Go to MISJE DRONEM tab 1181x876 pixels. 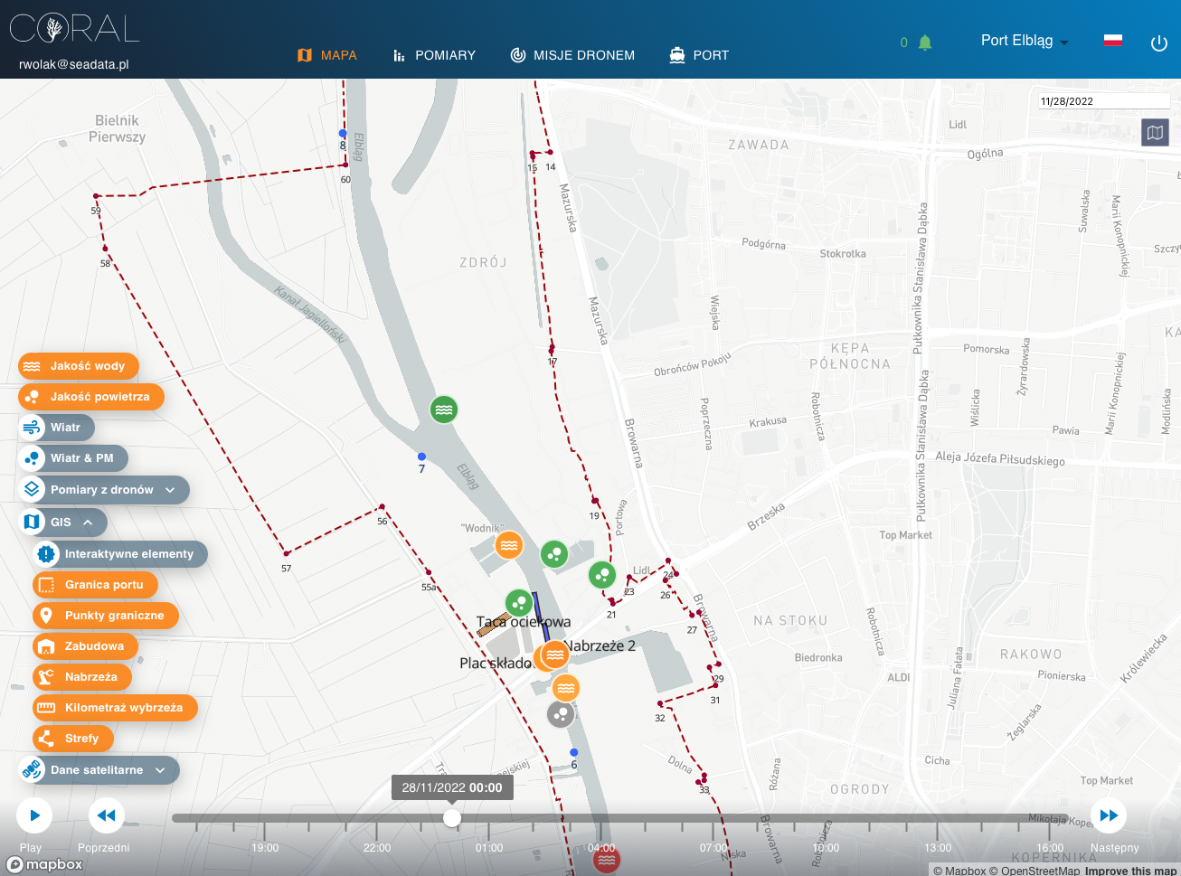(x=572, y=55)
